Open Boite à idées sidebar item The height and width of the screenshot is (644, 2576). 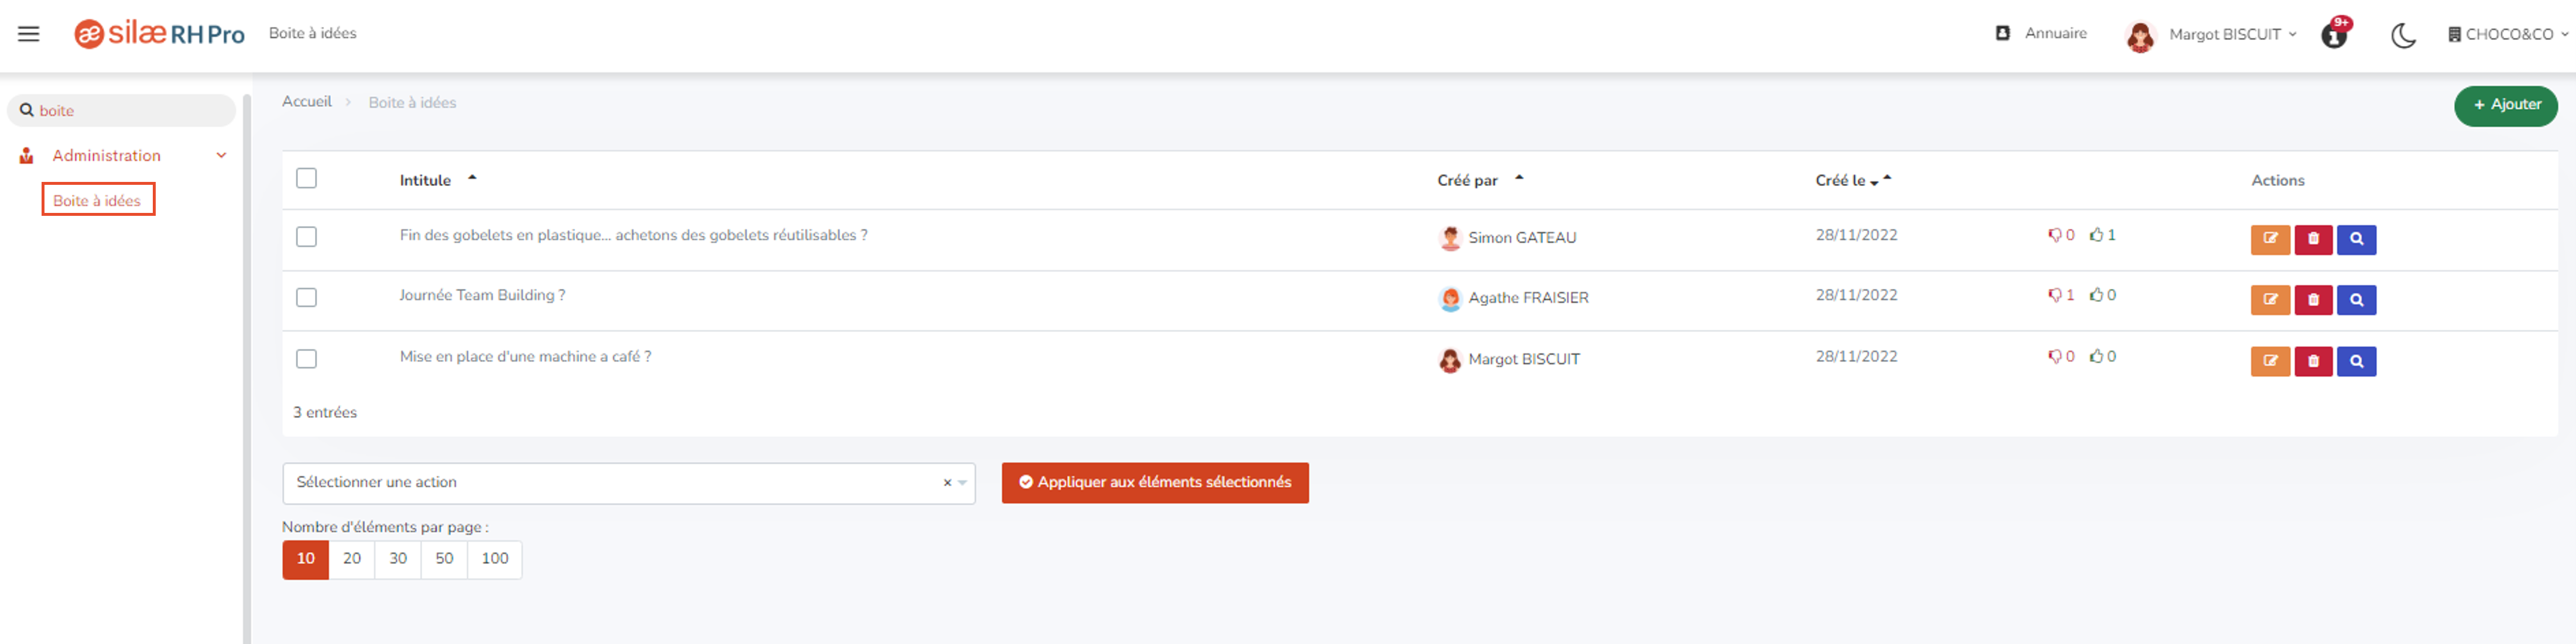97,199
